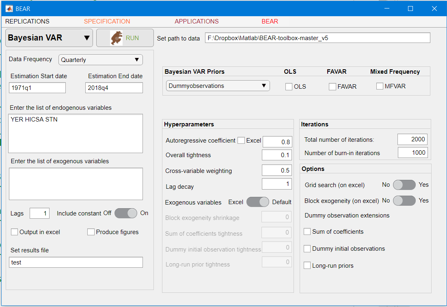This screenshot has height=307, width=447.
Task: Click the Sum of coefficients tightness field
Action: click(x=277, y=232)
